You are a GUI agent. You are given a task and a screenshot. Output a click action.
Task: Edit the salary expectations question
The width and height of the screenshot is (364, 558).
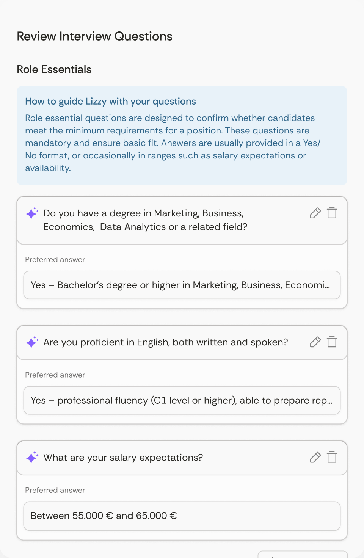coord(315,458)
